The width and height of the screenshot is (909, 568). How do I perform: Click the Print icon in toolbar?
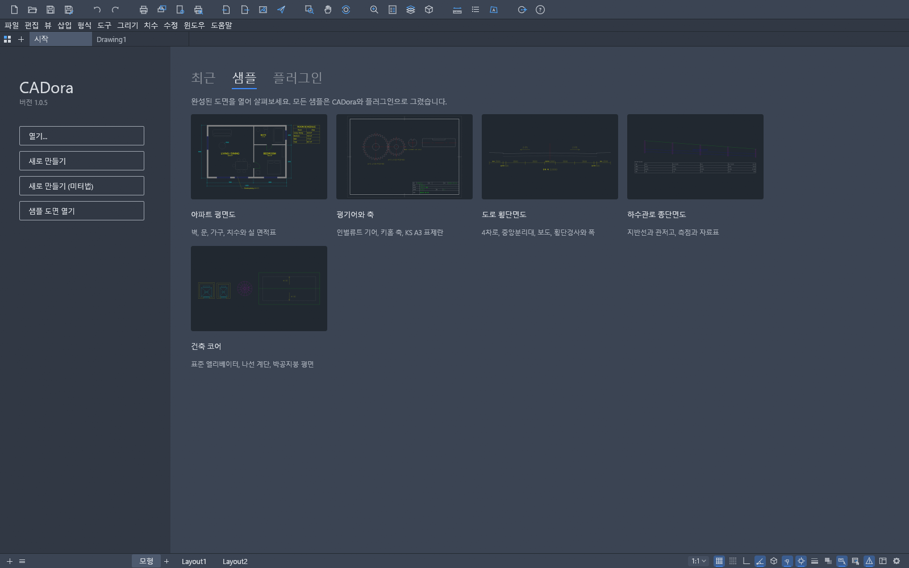[x=144, y=10]
